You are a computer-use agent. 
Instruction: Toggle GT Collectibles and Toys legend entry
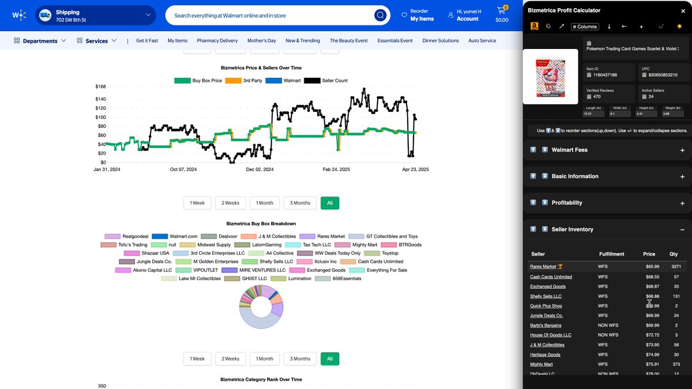tap(383, 236)
